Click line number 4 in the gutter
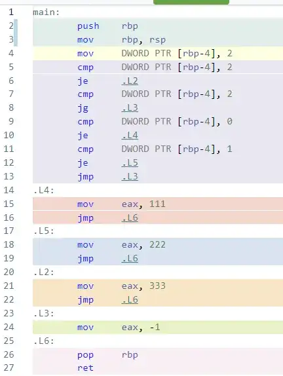Image resolution: width=283 pixels, height=376 pixels. coord(11,53)
